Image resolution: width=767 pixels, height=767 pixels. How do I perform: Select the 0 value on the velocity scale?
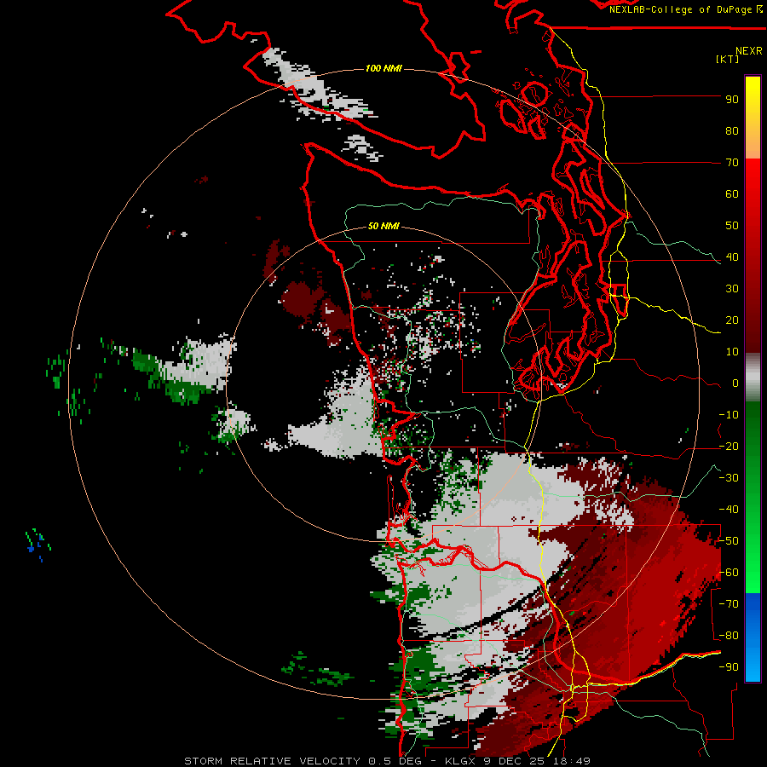(735, 383)
